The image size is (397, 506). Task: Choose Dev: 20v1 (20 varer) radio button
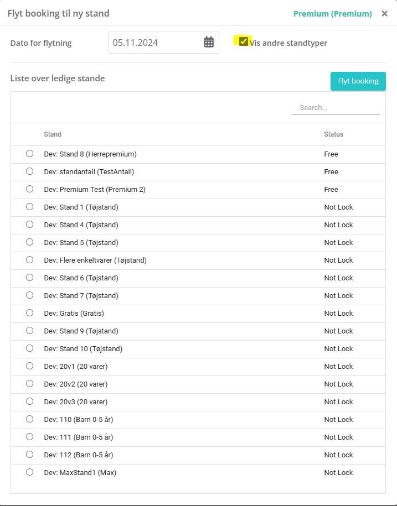point(30,366)
